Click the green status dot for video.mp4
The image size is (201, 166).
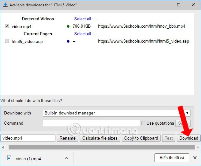coord(68,26)
